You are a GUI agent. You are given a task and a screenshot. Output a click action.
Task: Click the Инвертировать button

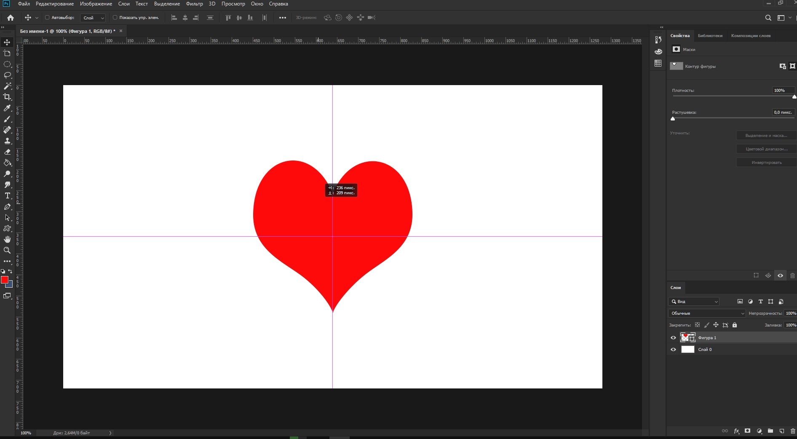766,163
